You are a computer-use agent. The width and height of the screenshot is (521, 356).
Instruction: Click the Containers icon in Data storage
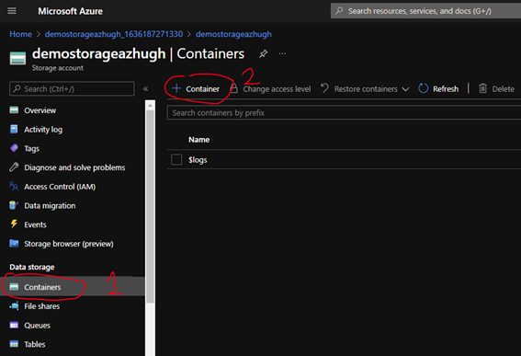[x=14, y=287]
